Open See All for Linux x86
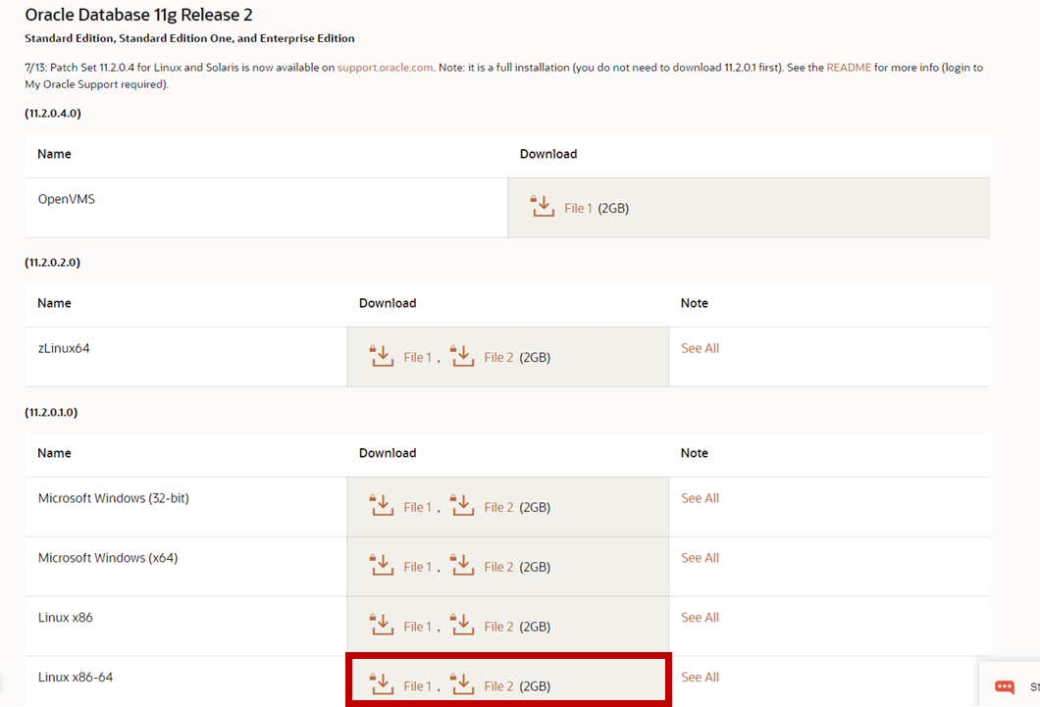 click(700, 618)
